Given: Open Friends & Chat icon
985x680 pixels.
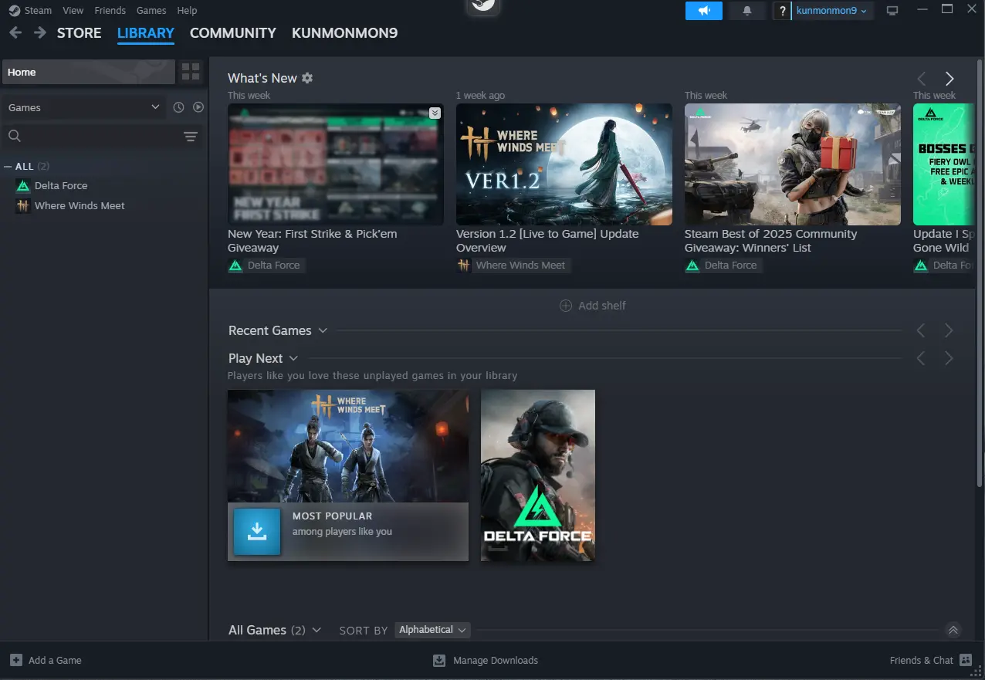Looking at the screenshot, I should (966, 660).
